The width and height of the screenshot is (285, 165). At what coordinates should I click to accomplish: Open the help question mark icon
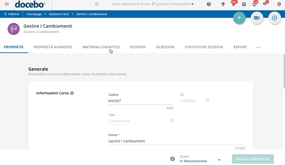pyautogui.click(x=209, y=4)
